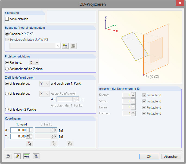Click the 2. Punkt X coordinate field
Viewport: 186px width, 164px height.
tap(43, 130)
